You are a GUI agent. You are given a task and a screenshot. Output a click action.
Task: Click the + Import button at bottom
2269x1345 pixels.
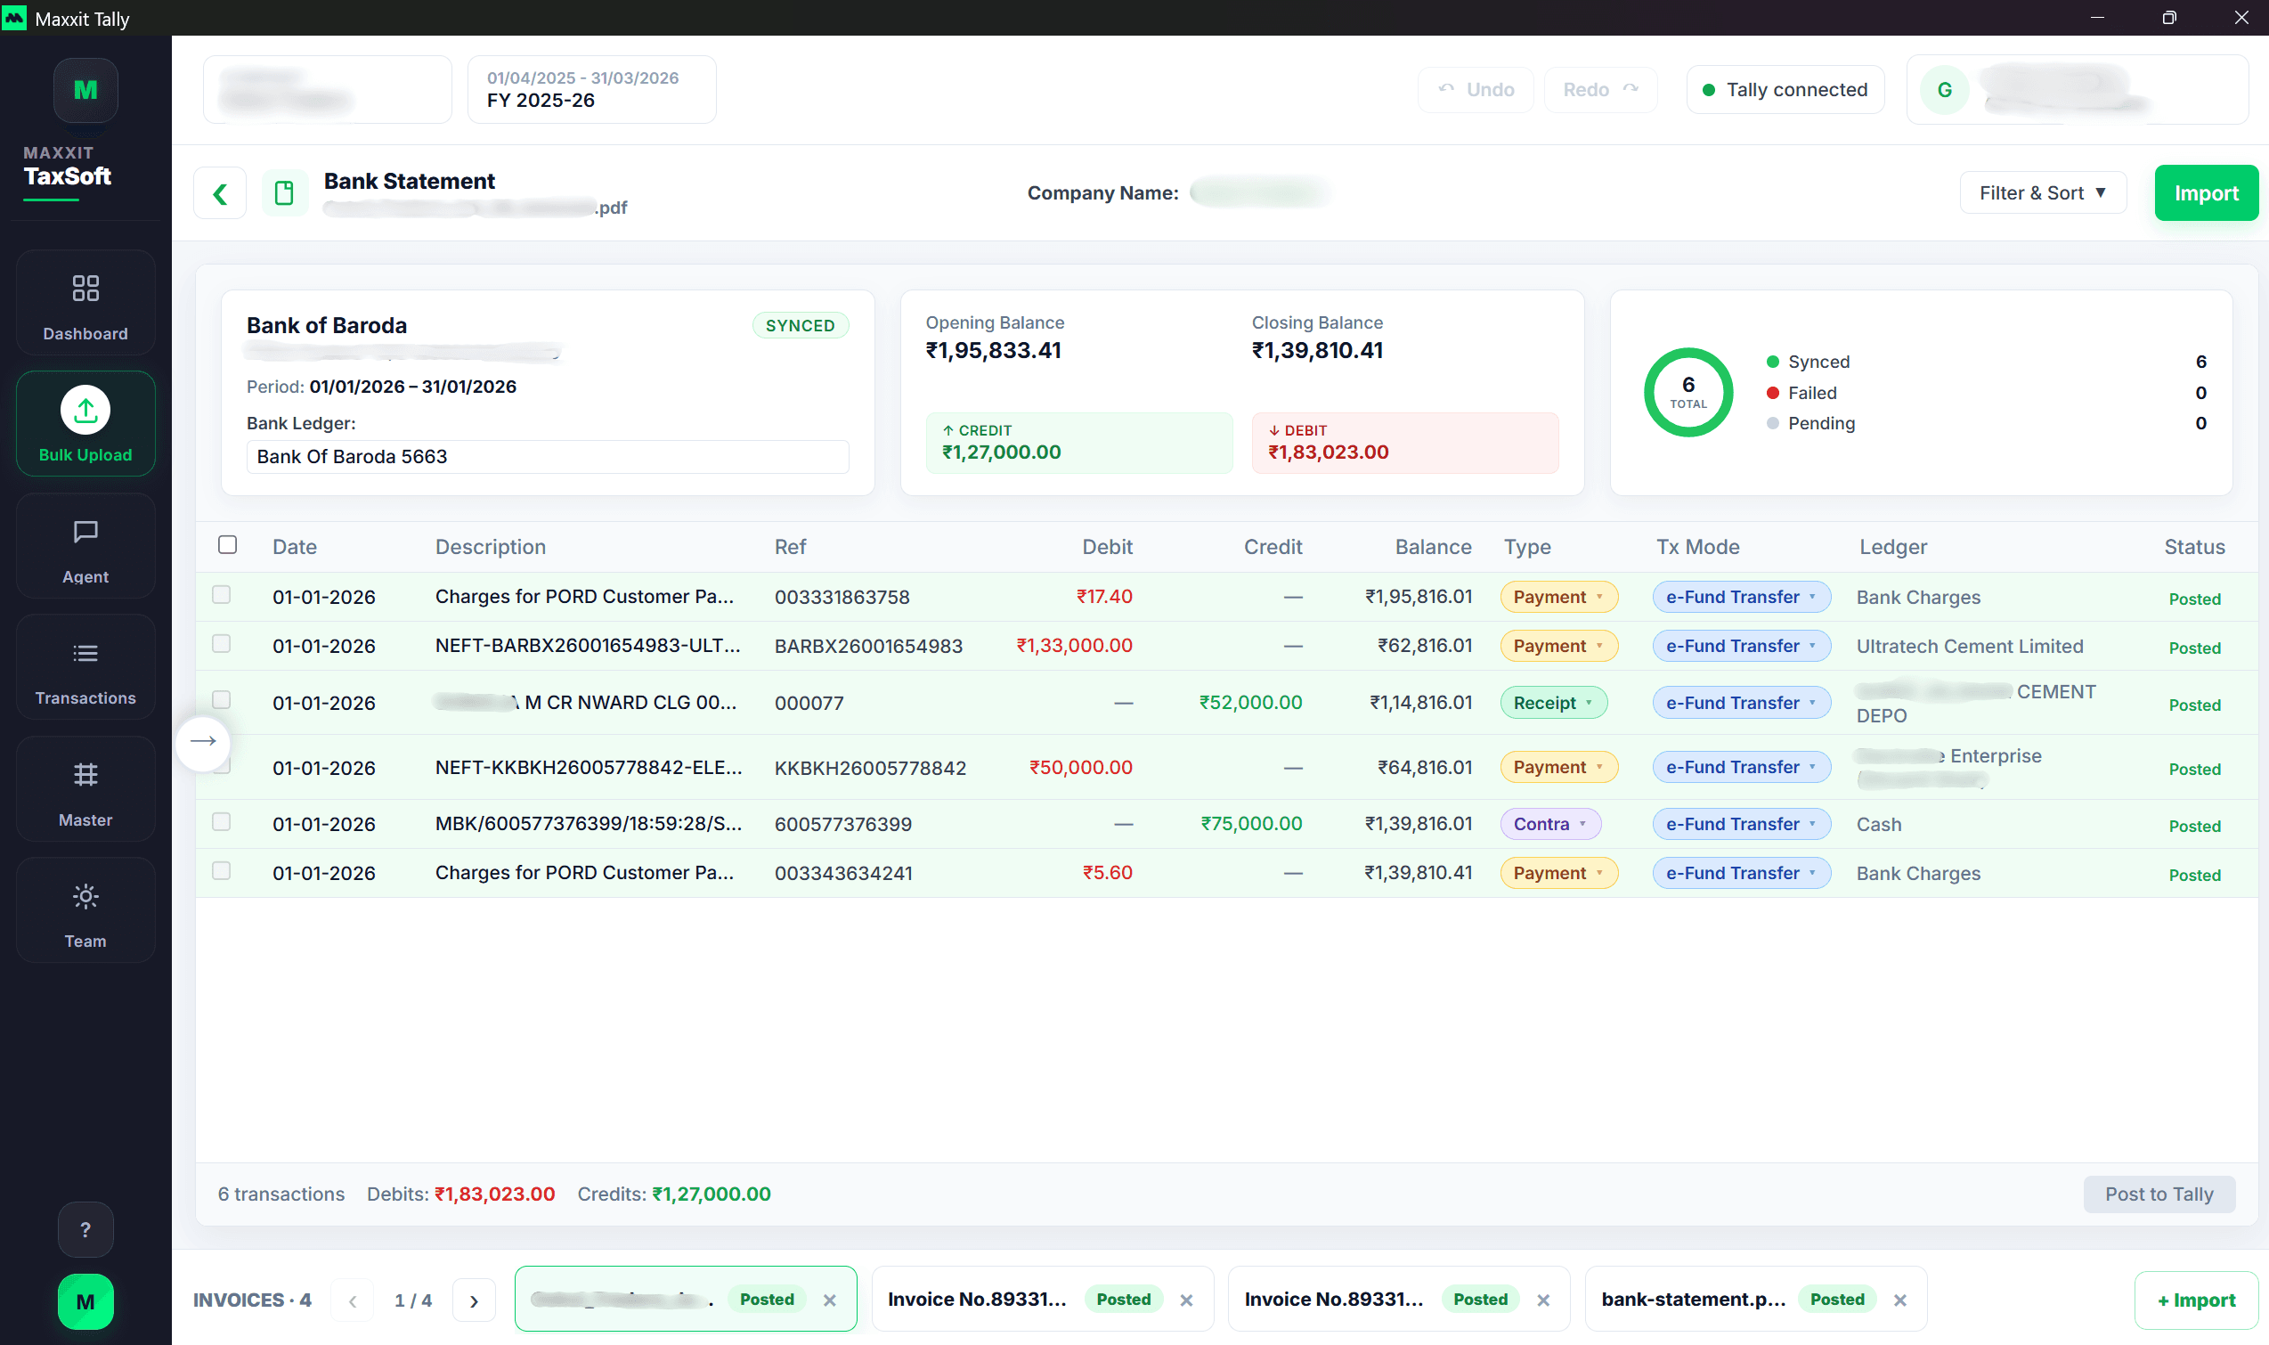pyautogui.click(x=2196, y=1300)
